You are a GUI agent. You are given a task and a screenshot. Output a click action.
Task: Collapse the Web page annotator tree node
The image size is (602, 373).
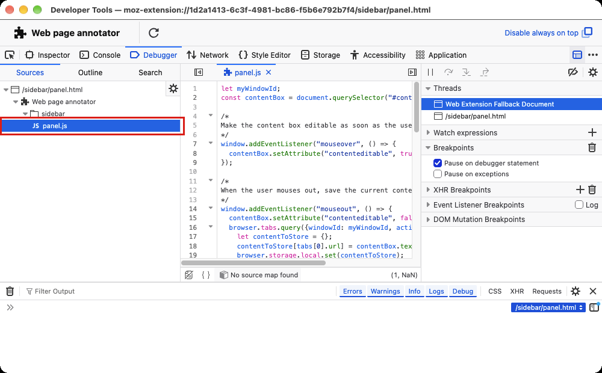tap(16, 102)
